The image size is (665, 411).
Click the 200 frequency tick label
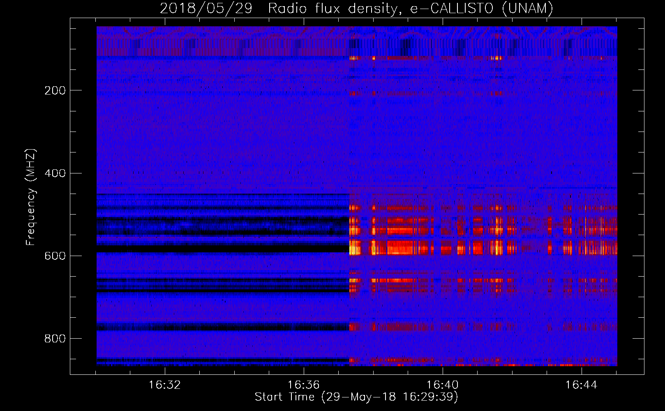[55, 90]
